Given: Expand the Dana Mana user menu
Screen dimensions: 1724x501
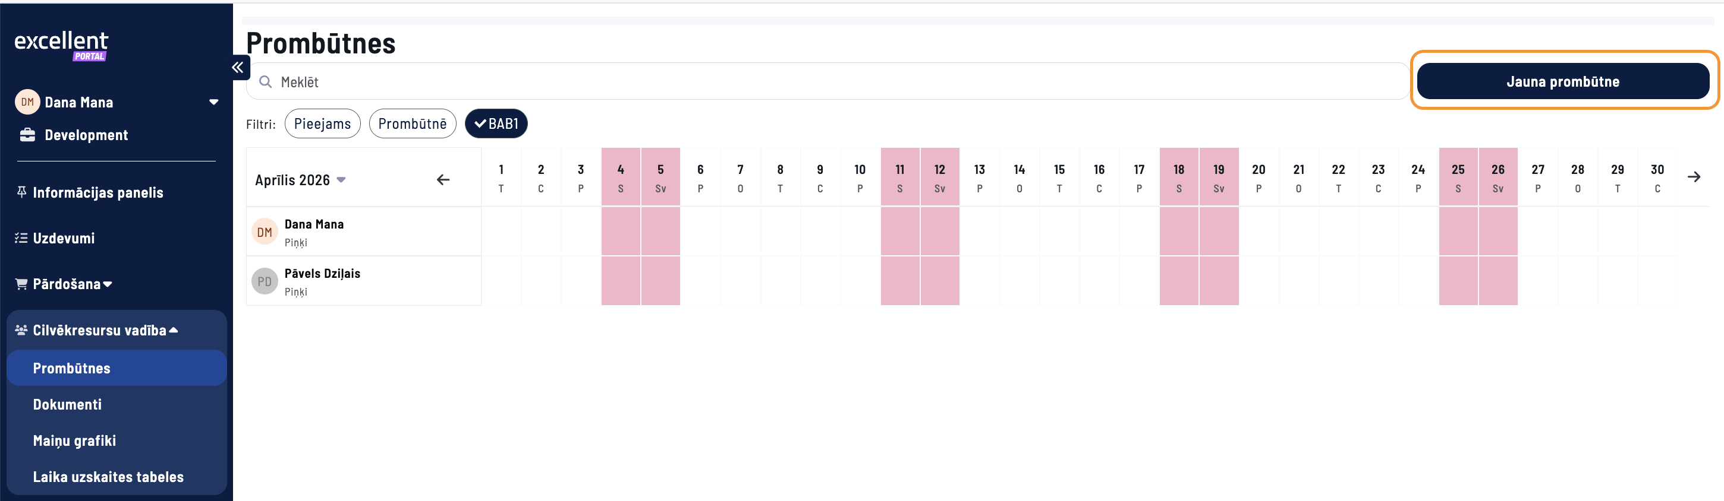Looking at the screenshot, I should [213, 102].
